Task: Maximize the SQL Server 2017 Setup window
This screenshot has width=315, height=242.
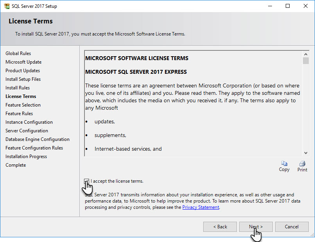Action: click(288, 6)
